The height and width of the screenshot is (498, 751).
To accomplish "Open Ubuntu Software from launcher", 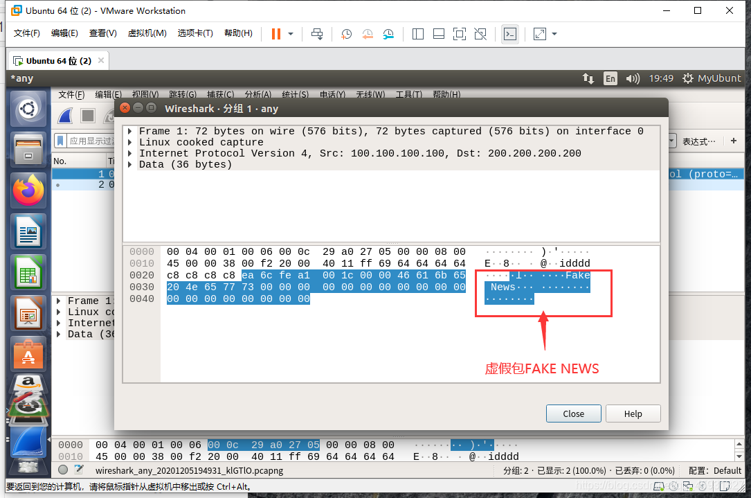I will coord(28,354).
